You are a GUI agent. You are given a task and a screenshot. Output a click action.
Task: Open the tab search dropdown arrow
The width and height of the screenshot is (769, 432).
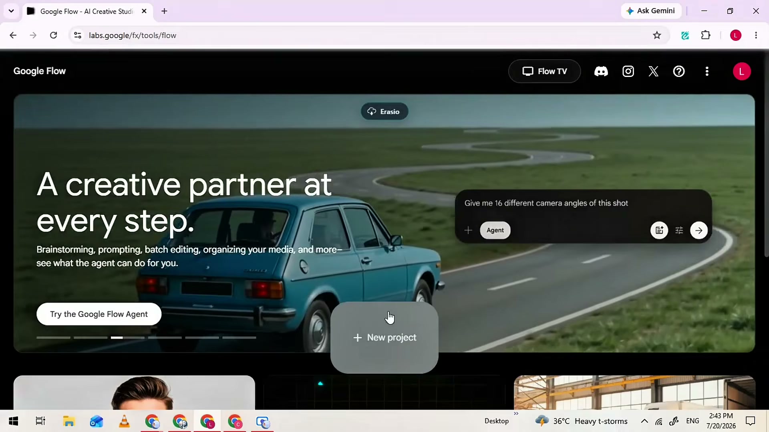click(x=11, y=11)
